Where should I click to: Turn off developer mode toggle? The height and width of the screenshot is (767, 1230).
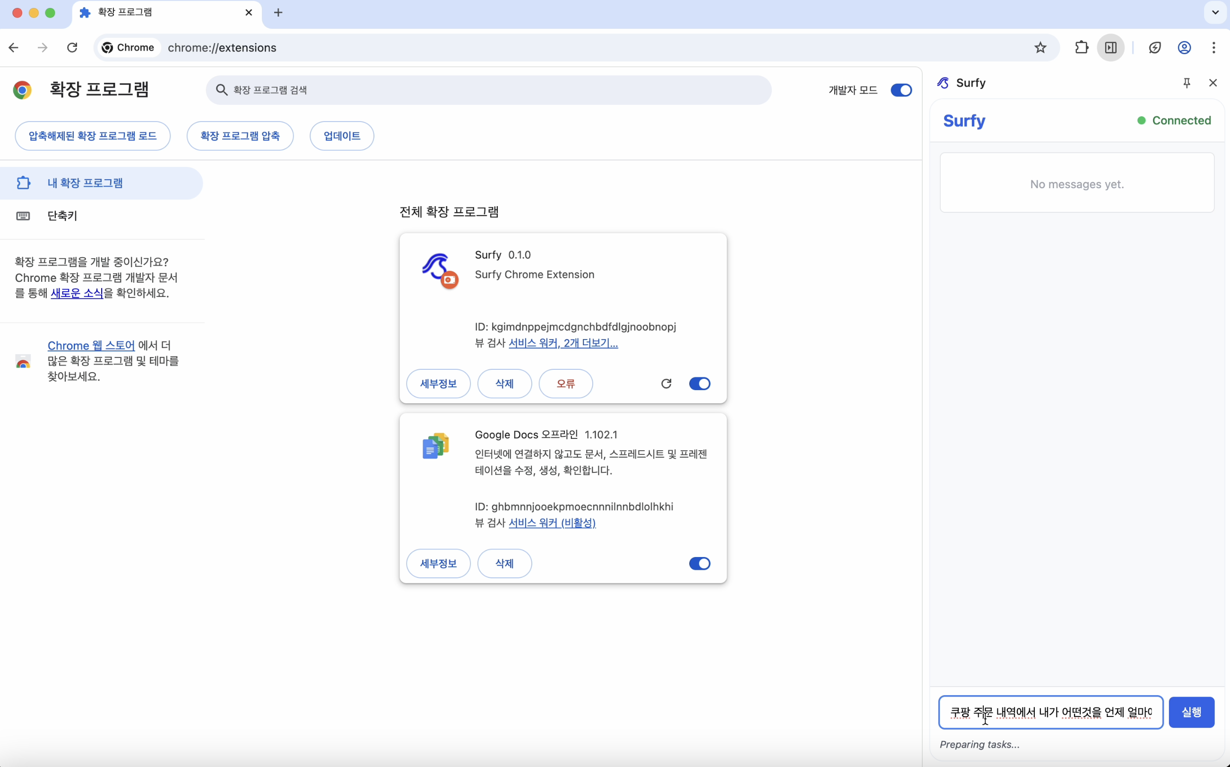click(x=901, y=90)
